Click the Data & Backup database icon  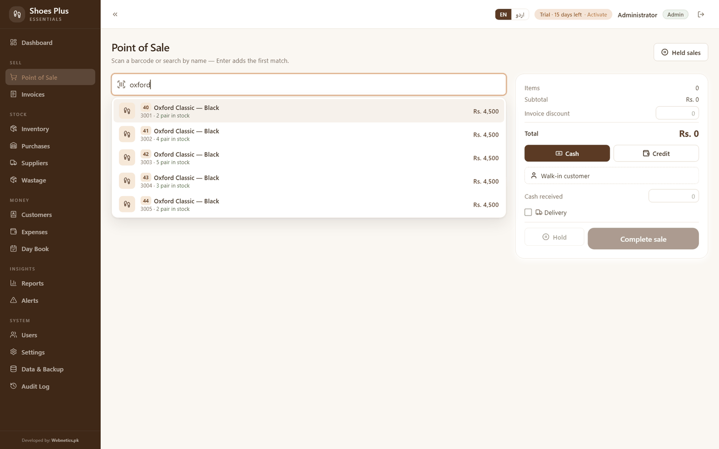(14, 369)
